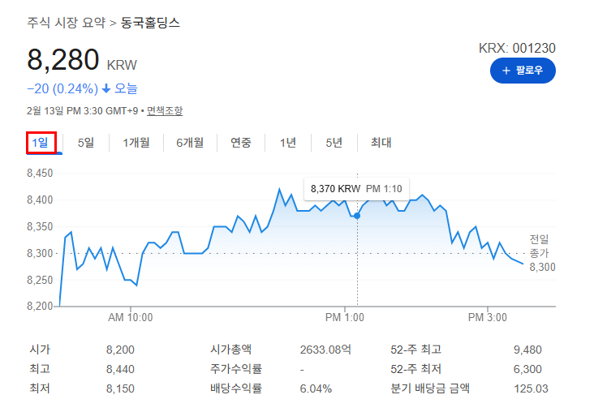The width and height of the screenshot is (594, 412).
Task: Switch to the 5일 tab
Action: (x=86, y=143)
